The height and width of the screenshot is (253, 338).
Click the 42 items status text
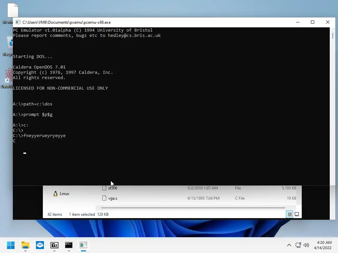click(55, 214)
